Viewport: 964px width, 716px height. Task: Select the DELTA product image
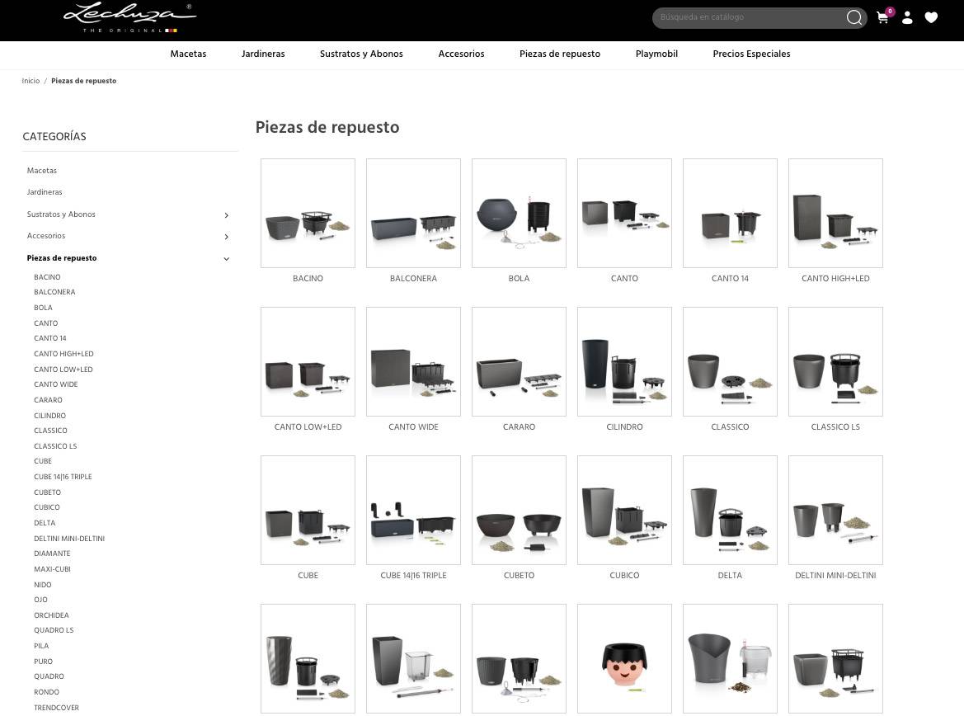[x=730, y=510]
